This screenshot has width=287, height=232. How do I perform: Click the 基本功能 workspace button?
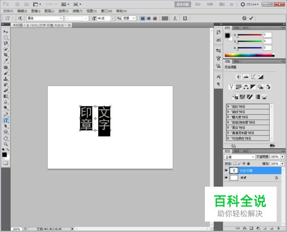pos(182,4)
